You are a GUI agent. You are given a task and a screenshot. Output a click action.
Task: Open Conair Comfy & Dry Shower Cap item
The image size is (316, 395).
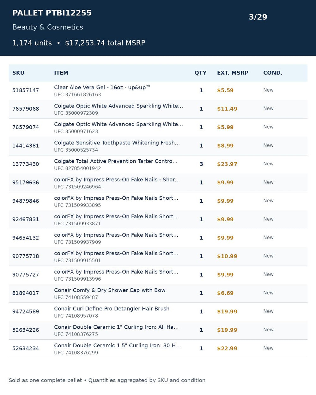tap(110, 290)
